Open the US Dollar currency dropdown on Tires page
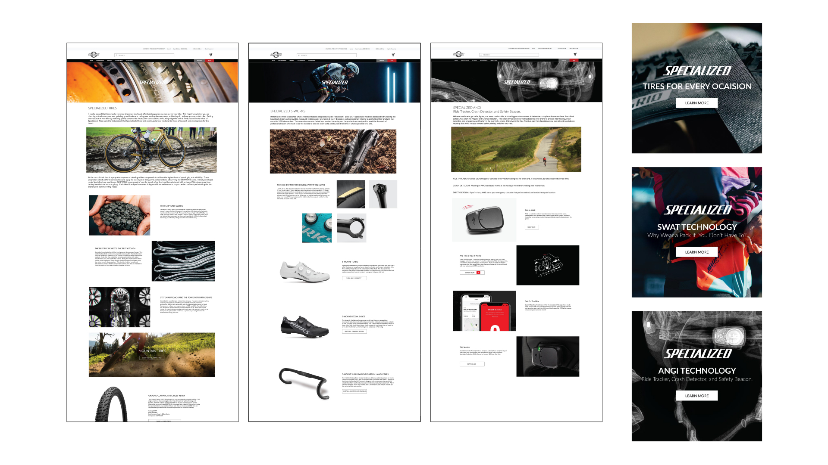 [198, 49]
